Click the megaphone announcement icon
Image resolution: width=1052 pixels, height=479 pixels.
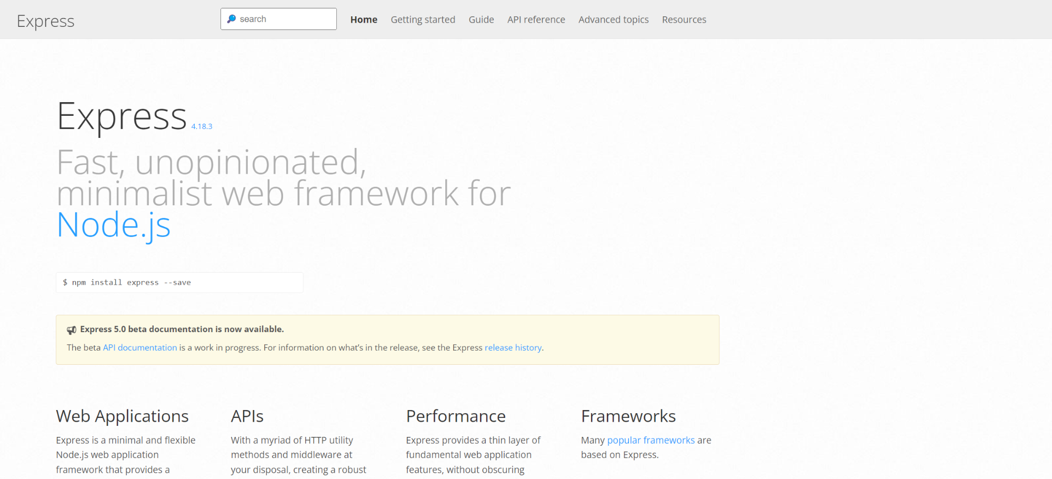(72, 330)
